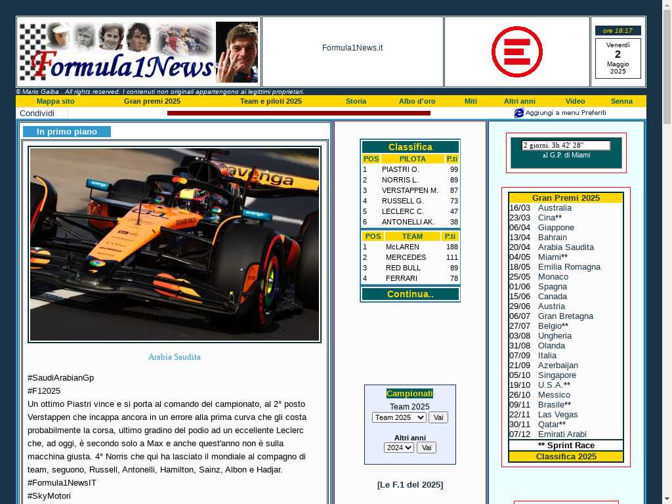This screenshot has width=672, height=504.
Task: Click McLAREN in the team standings
Action: (x=402, y=247)
